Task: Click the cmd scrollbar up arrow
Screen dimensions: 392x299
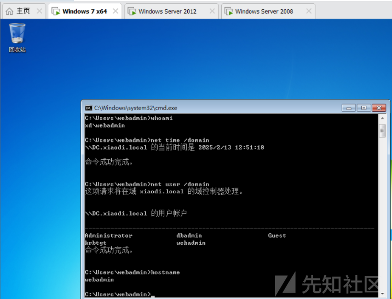Action: click(x=382, y=118)
